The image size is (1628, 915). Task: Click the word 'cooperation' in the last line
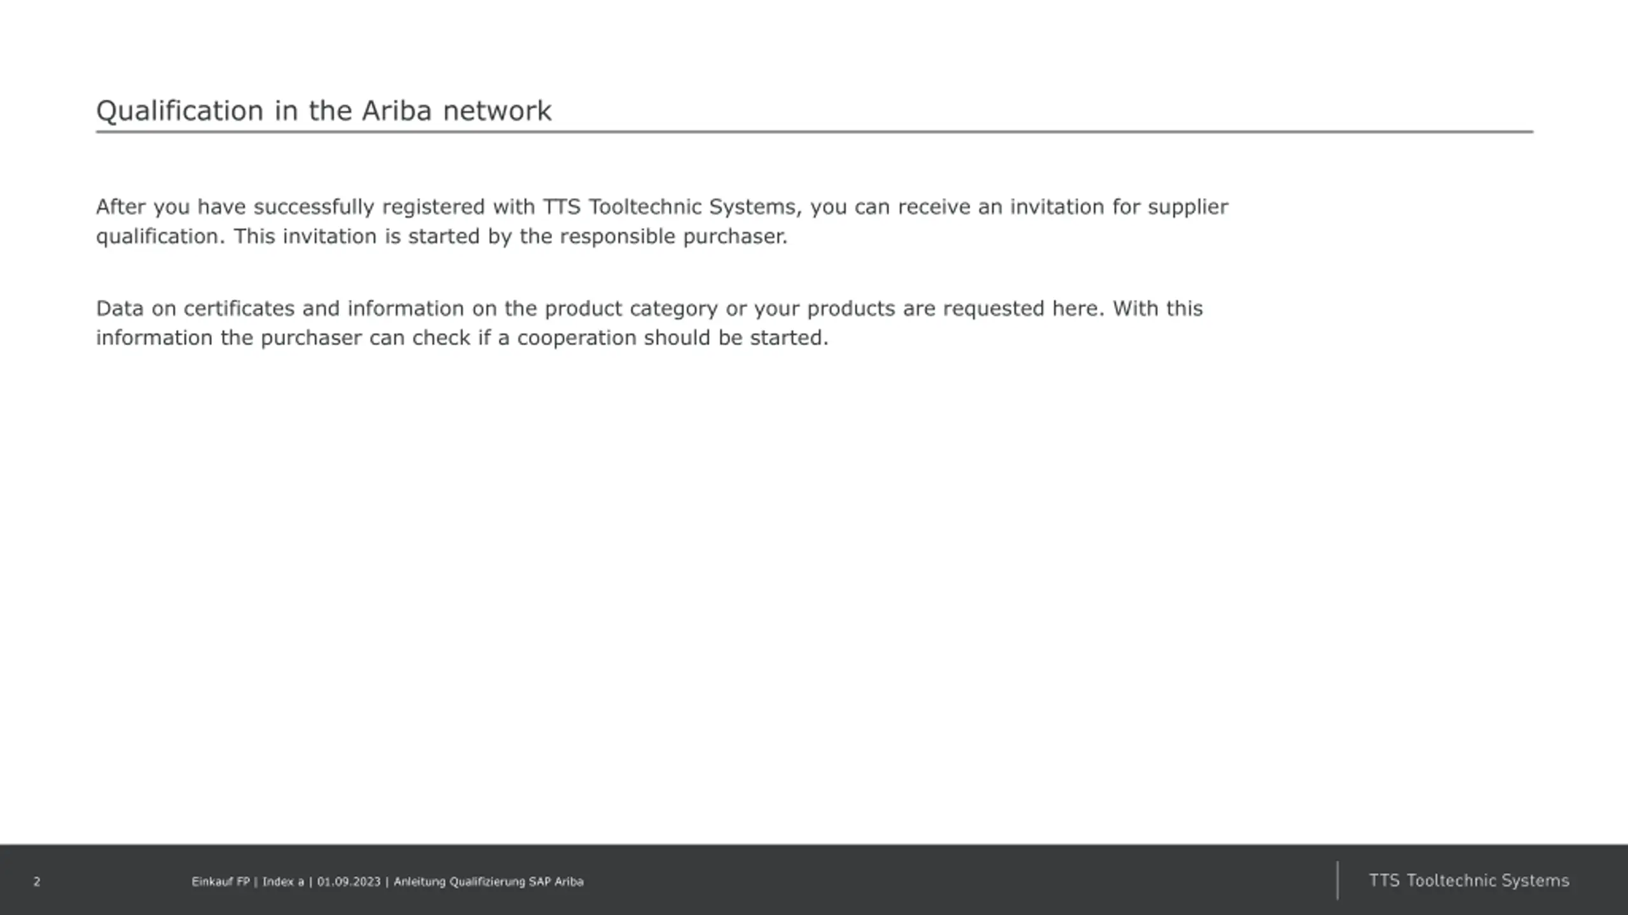(x=577, y=339)
